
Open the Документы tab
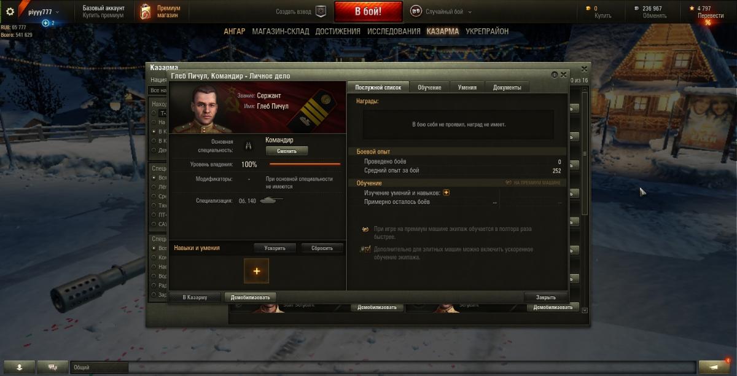tap(507, 87)
